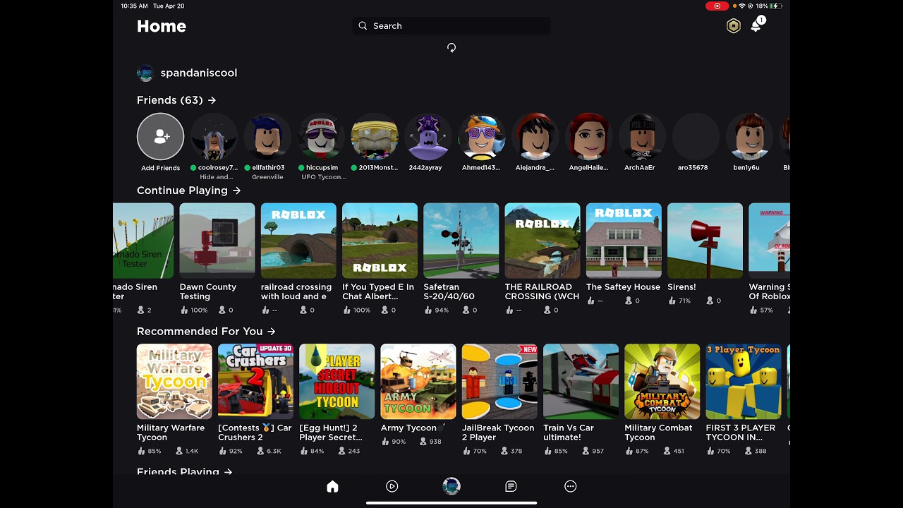Open Military Warfare Tycoon thumbnail
Screen dimensions: 903x508
click(x=174, y=382)
